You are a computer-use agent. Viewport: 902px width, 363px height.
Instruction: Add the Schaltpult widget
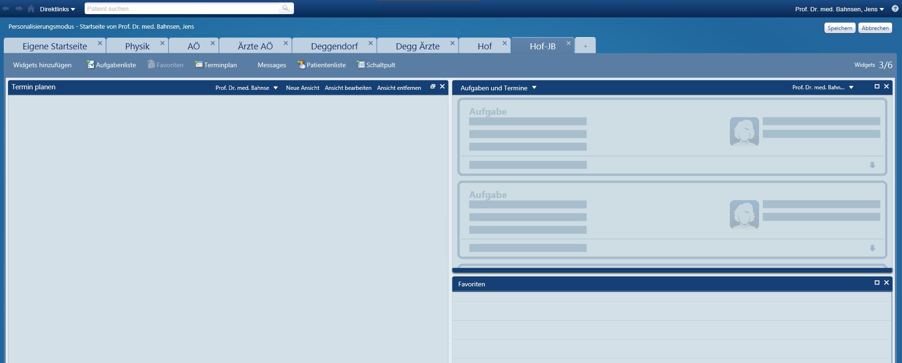(376, 65)
